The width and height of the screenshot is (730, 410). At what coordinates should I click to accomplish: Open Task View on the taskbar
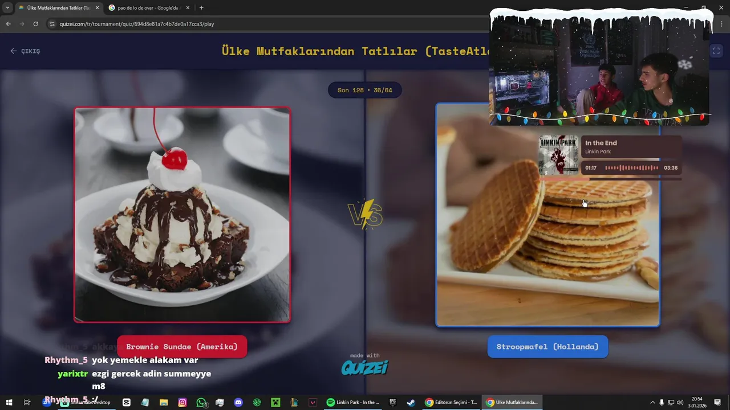click(x=27, y=402)
